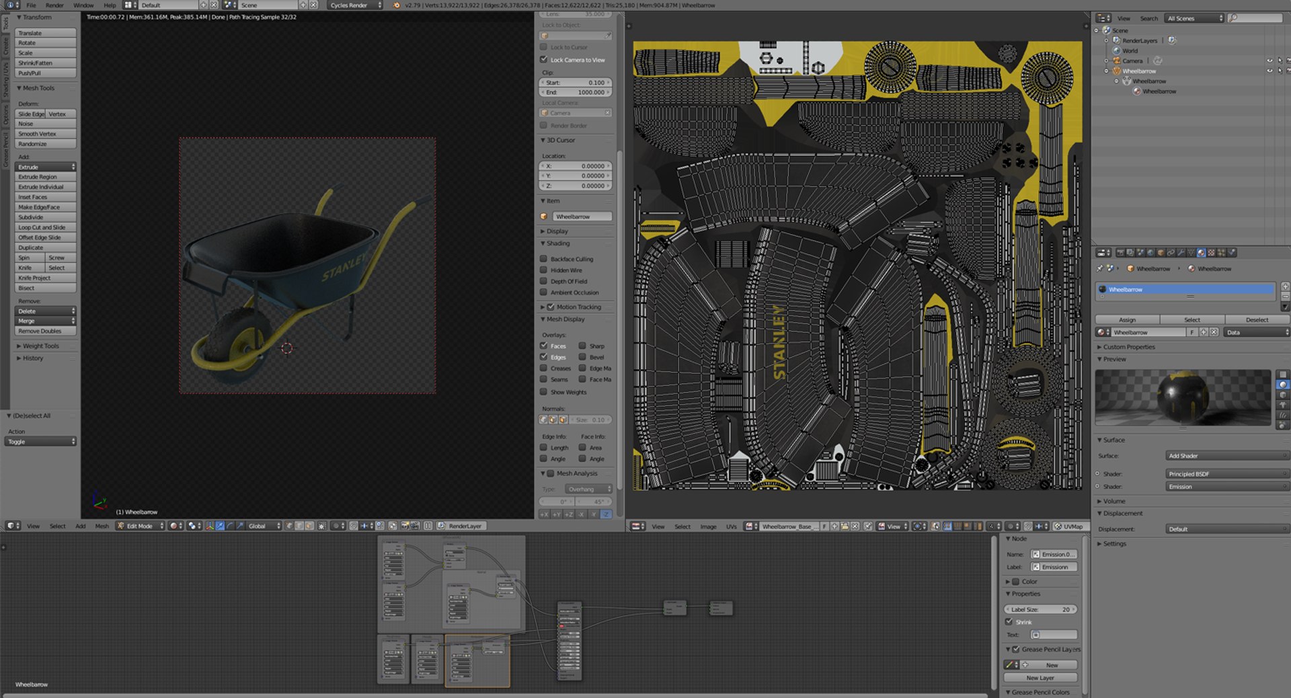Open the File menu
The image size is (1291, 698).
(31, 5)
